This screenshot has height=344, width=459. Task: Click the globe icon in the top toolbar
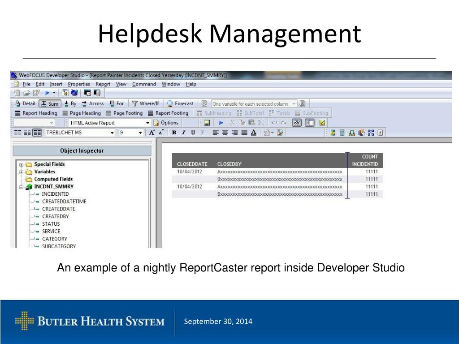point(74,93)
